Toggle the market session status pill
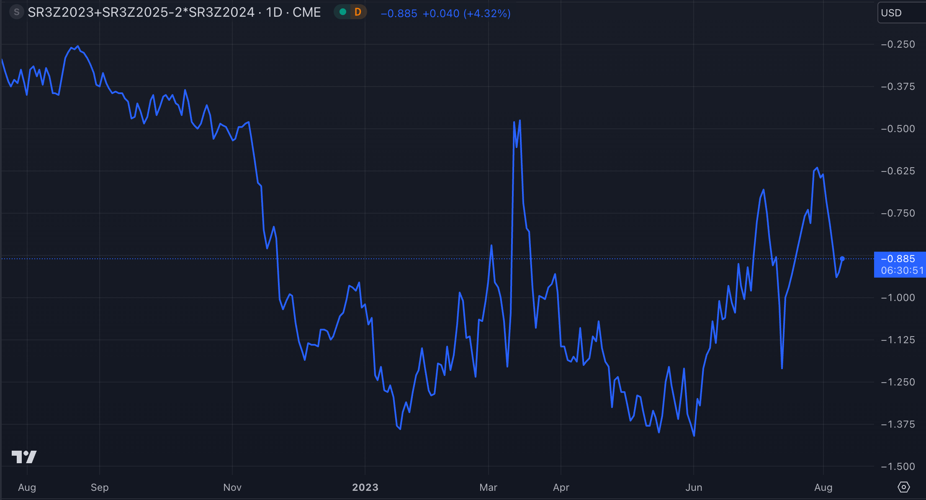Viewport: 926px width, 500px height. 350,13
